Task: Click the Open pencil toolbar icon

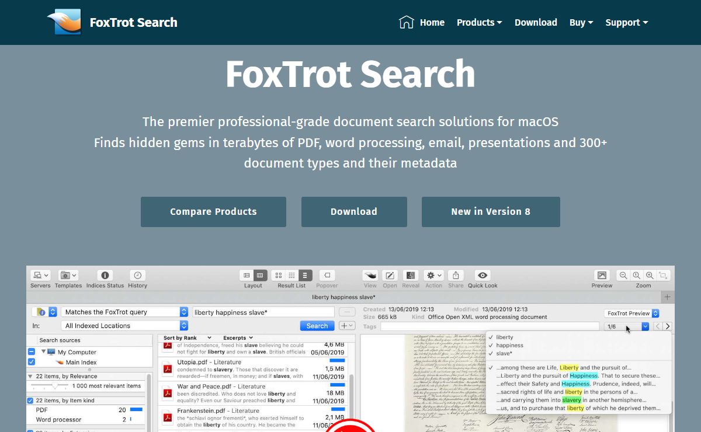Action: point(390,275)
